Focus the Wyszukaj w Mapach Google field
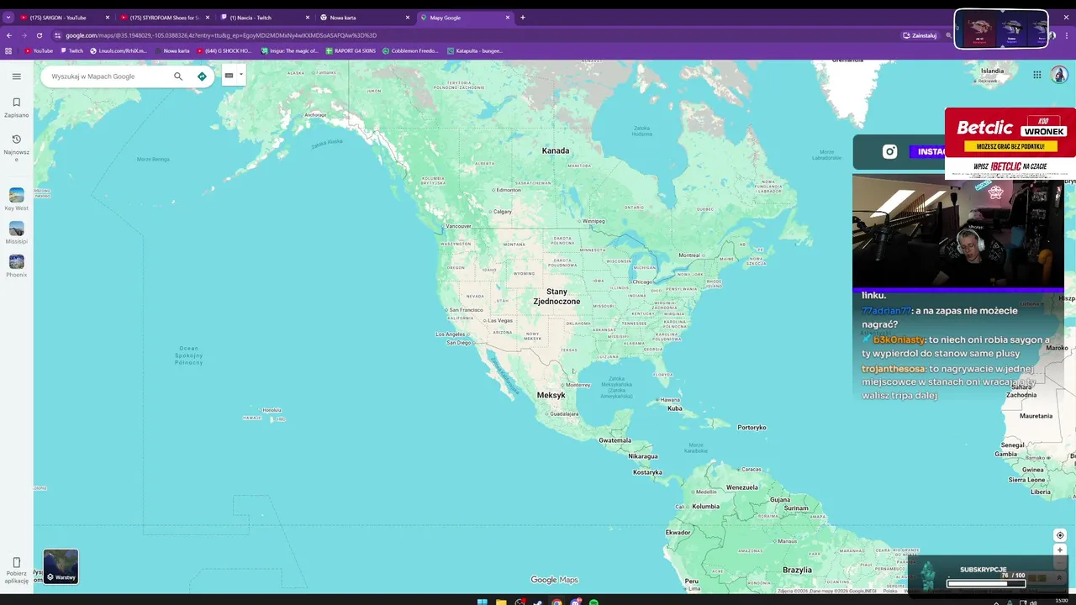1076x605 pixels. pyautogui.click(x=109, y=76)
